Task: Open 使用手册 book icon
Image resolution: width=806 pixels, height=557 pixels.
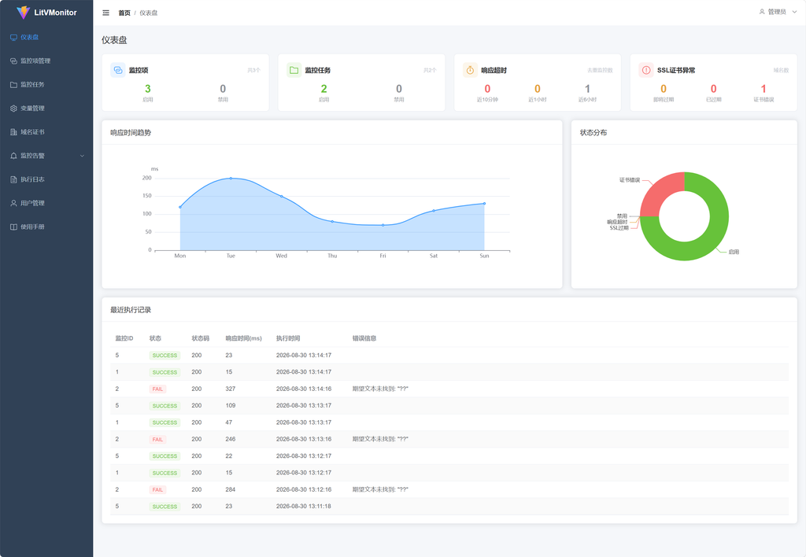Action: click(x=13, y=227)
